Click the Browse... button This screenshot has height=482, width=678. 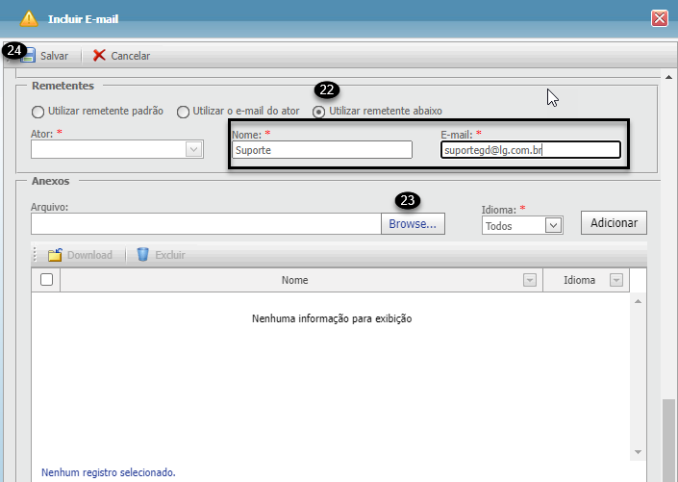click(x=413, y=224)
